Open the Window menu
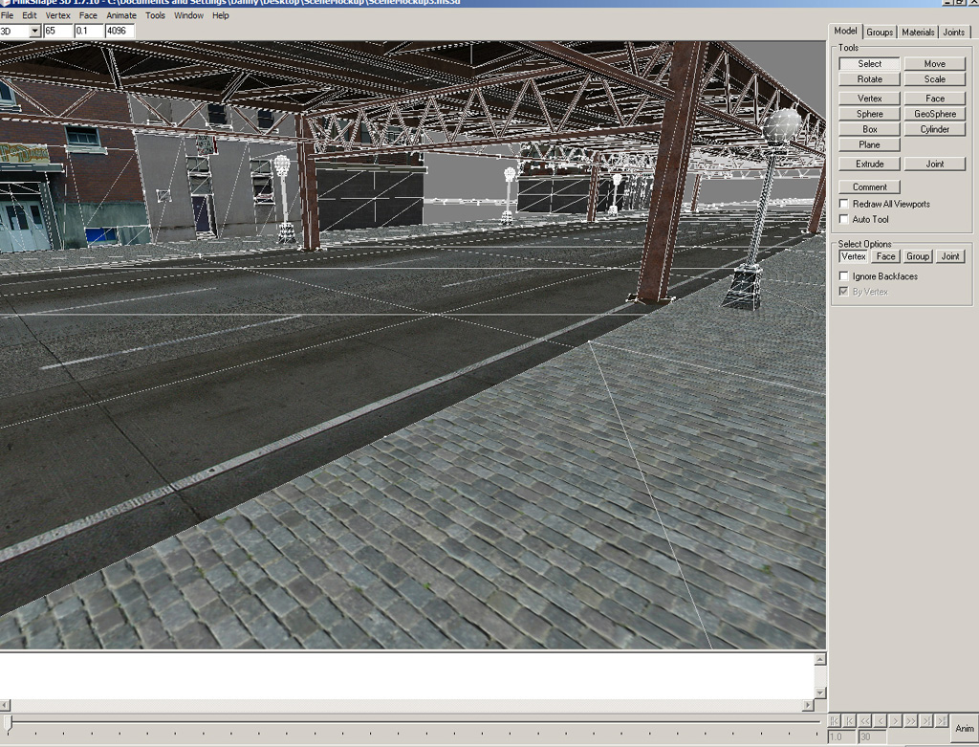979x747 pixels. coord(188,15)
